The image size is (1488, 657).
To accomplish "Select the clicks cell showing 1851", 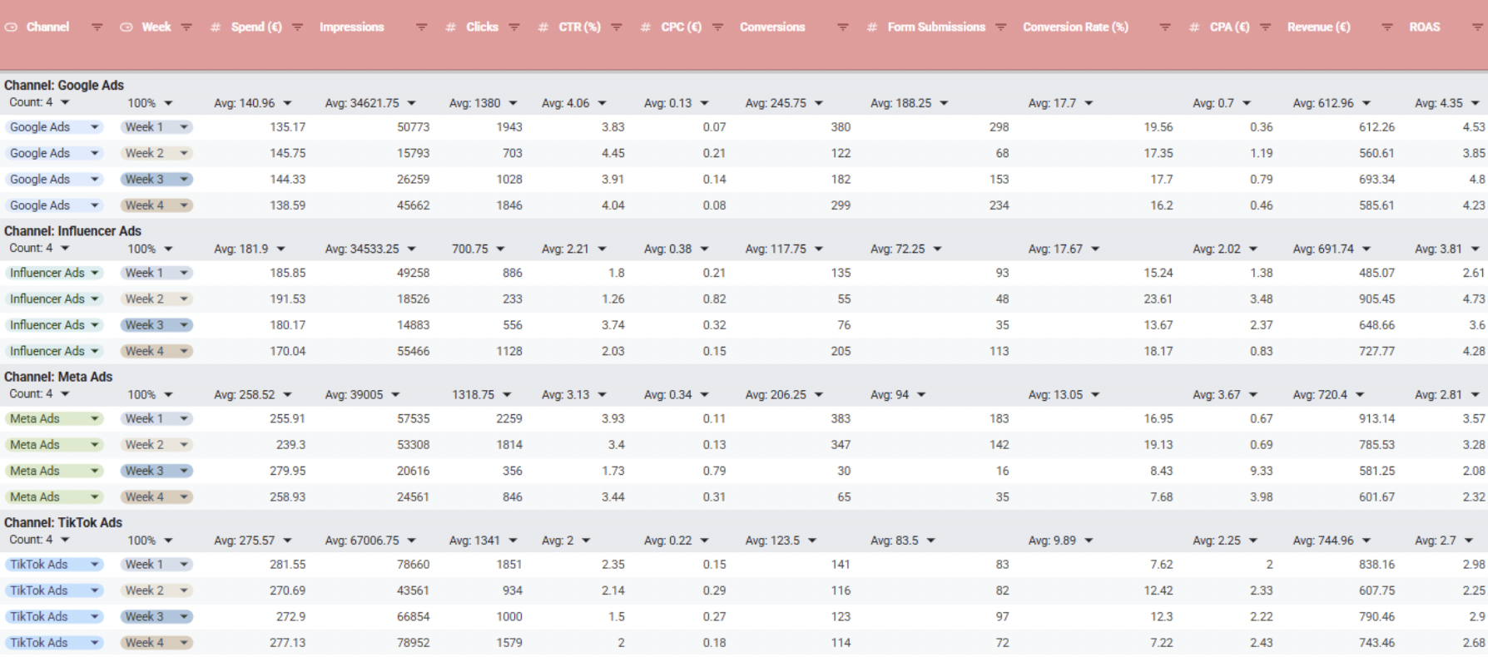I will 509,564.
